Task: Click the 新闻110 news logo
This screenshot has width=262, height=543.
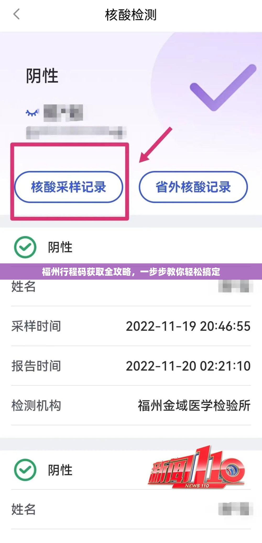Action: (196, 469)
